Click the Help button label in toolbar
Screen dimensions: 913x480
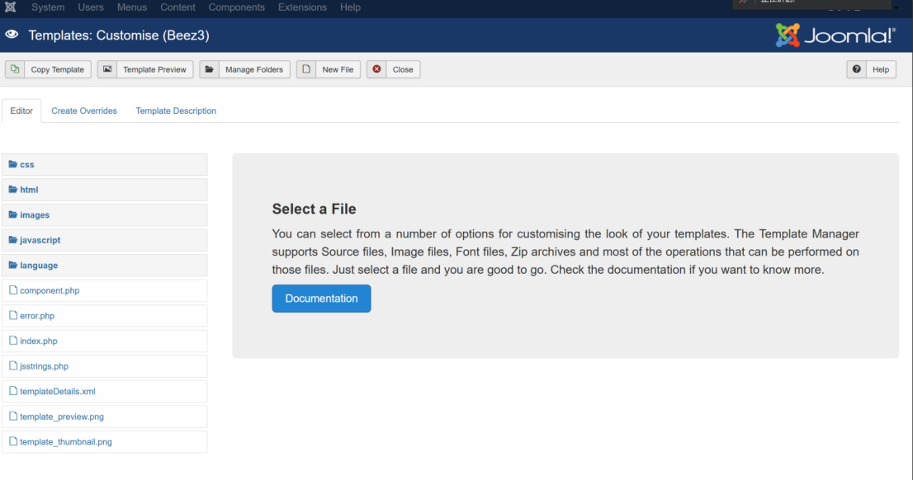click(x=880, y=69)
